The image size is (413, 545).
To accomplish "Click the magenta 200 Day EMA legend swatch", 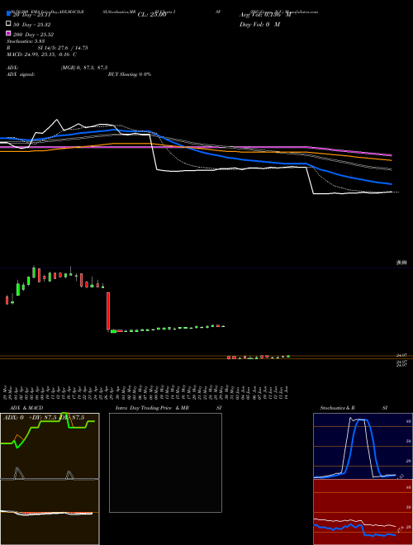I will coord(8,33).
